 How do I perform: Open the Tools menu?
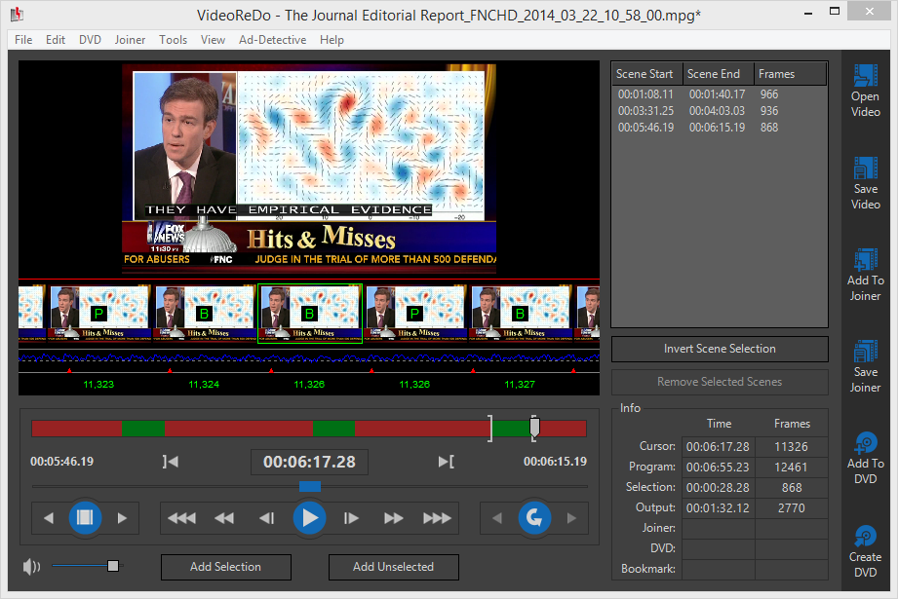(x=173, y=40)
